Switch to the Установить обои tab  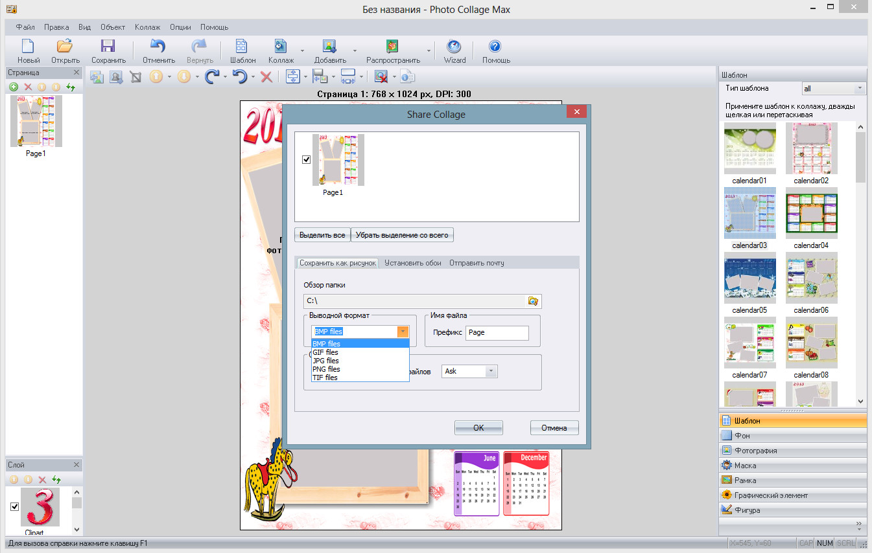(412, 263)
